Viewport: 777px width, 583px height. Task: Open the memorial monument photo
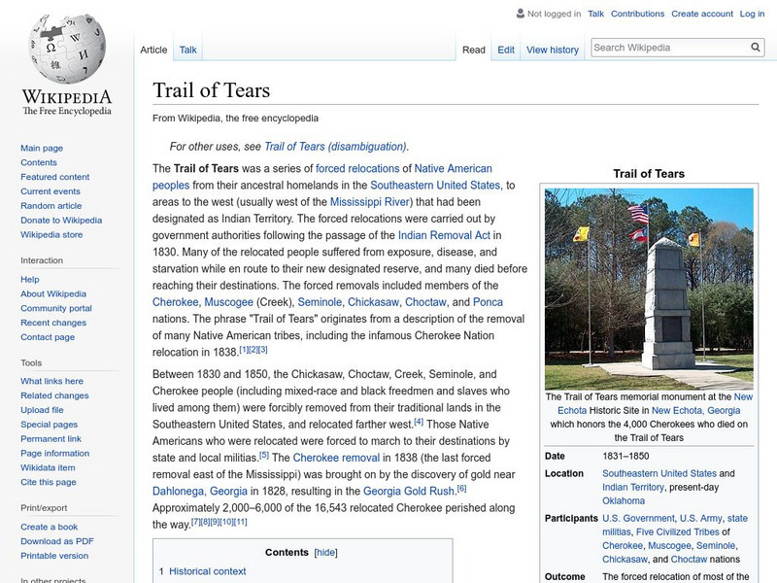click(649, 289)
